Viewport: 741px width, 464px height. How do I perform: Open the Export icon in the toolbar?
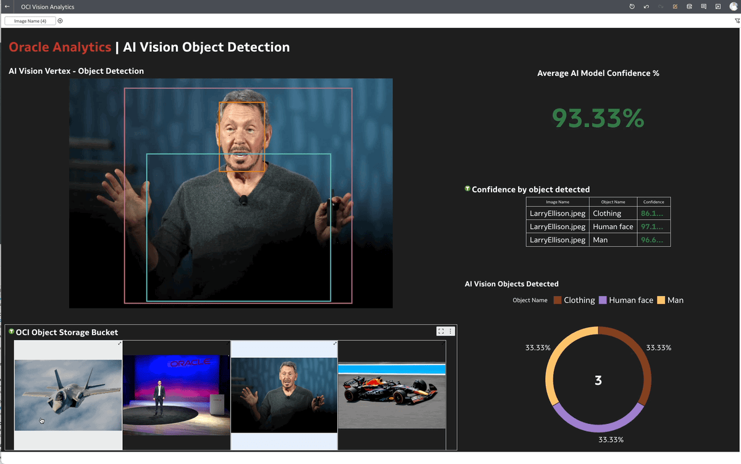pos(690,7)
